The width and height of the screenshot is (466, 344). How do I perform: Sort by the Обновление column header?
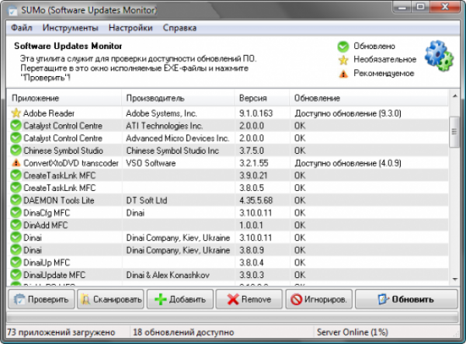coord(369,98)
